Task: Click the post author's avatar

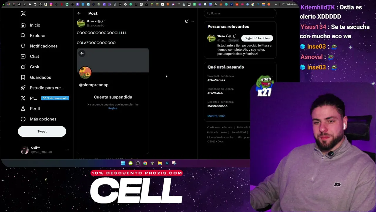Action: click(81, 23)
